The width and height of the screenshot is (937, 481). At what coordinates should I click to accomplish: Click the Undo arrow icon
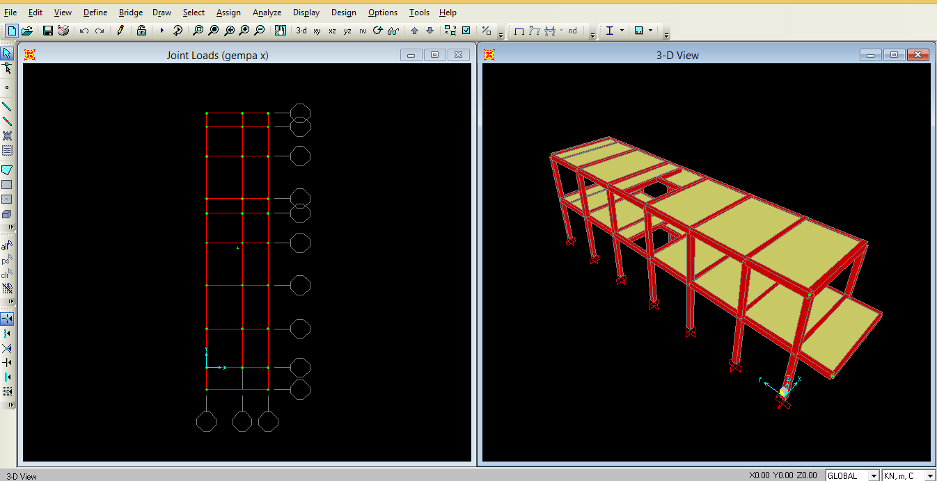tap(84, 31)
